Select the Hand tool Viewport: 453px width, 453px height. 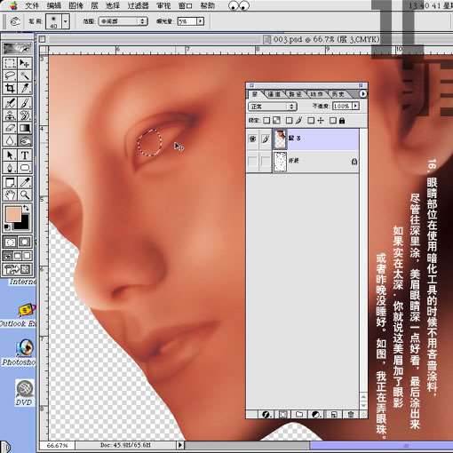tap(10, 195)
